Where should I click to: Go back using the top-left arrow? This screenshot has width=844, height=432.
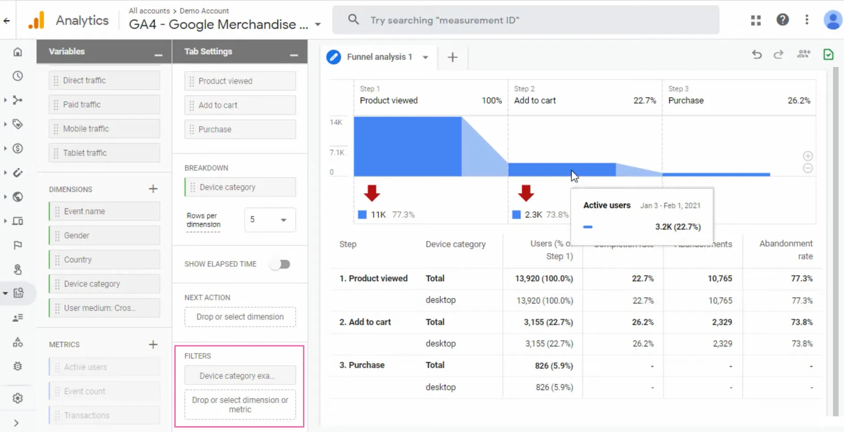(x=7, y=21)
